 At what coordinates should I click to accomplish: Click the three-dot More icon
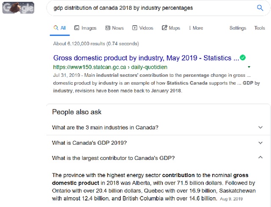click(x=190, y=28)
